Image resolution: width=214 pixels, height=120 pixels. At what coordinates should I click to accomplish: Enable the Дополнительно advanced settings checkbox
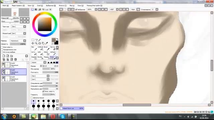32,98
